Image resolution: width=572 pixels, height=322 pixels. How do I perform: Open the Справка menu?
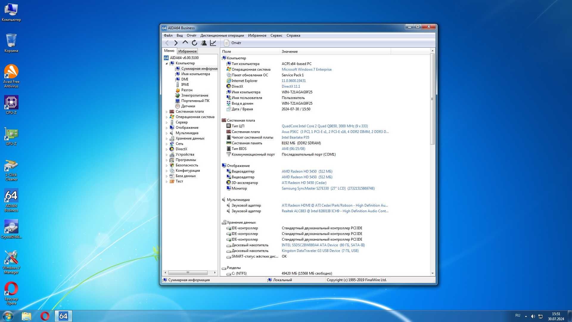pyautogui.click(x=293, y=35)
